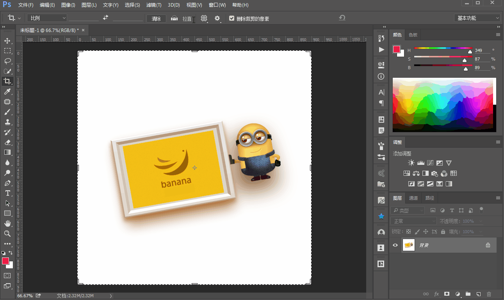Open the 基本功能 workspace dropdown

[x=477, y=18]
